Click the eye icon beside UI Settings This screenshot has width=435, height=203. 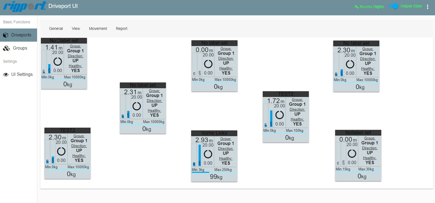coord(6,75)
